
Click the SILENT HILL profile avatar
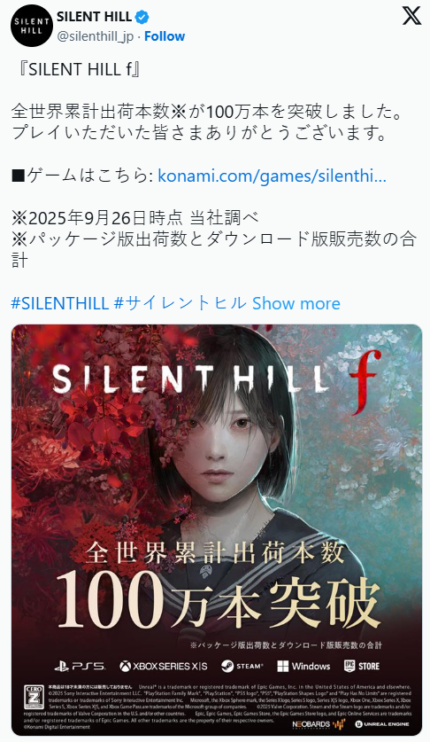pos(32,26)
